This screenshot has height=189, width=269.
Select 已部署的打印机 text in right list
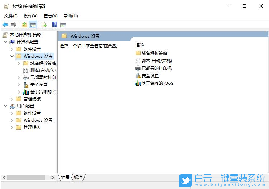157,68
